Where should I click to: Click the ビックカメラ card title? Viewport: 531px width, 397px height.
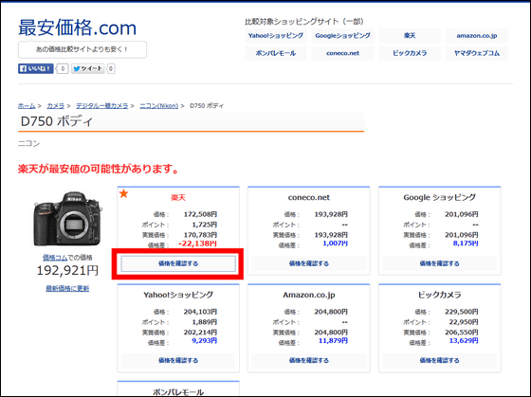[x=440, y=295]
